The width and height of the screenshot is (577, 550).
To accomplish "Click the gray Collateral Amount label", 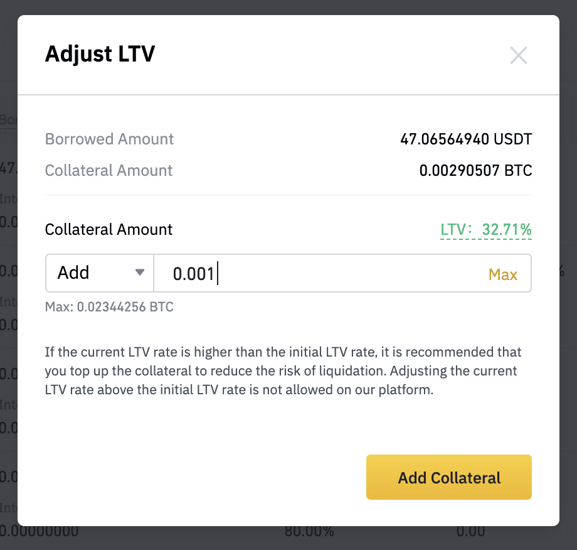I will [109, 171].
